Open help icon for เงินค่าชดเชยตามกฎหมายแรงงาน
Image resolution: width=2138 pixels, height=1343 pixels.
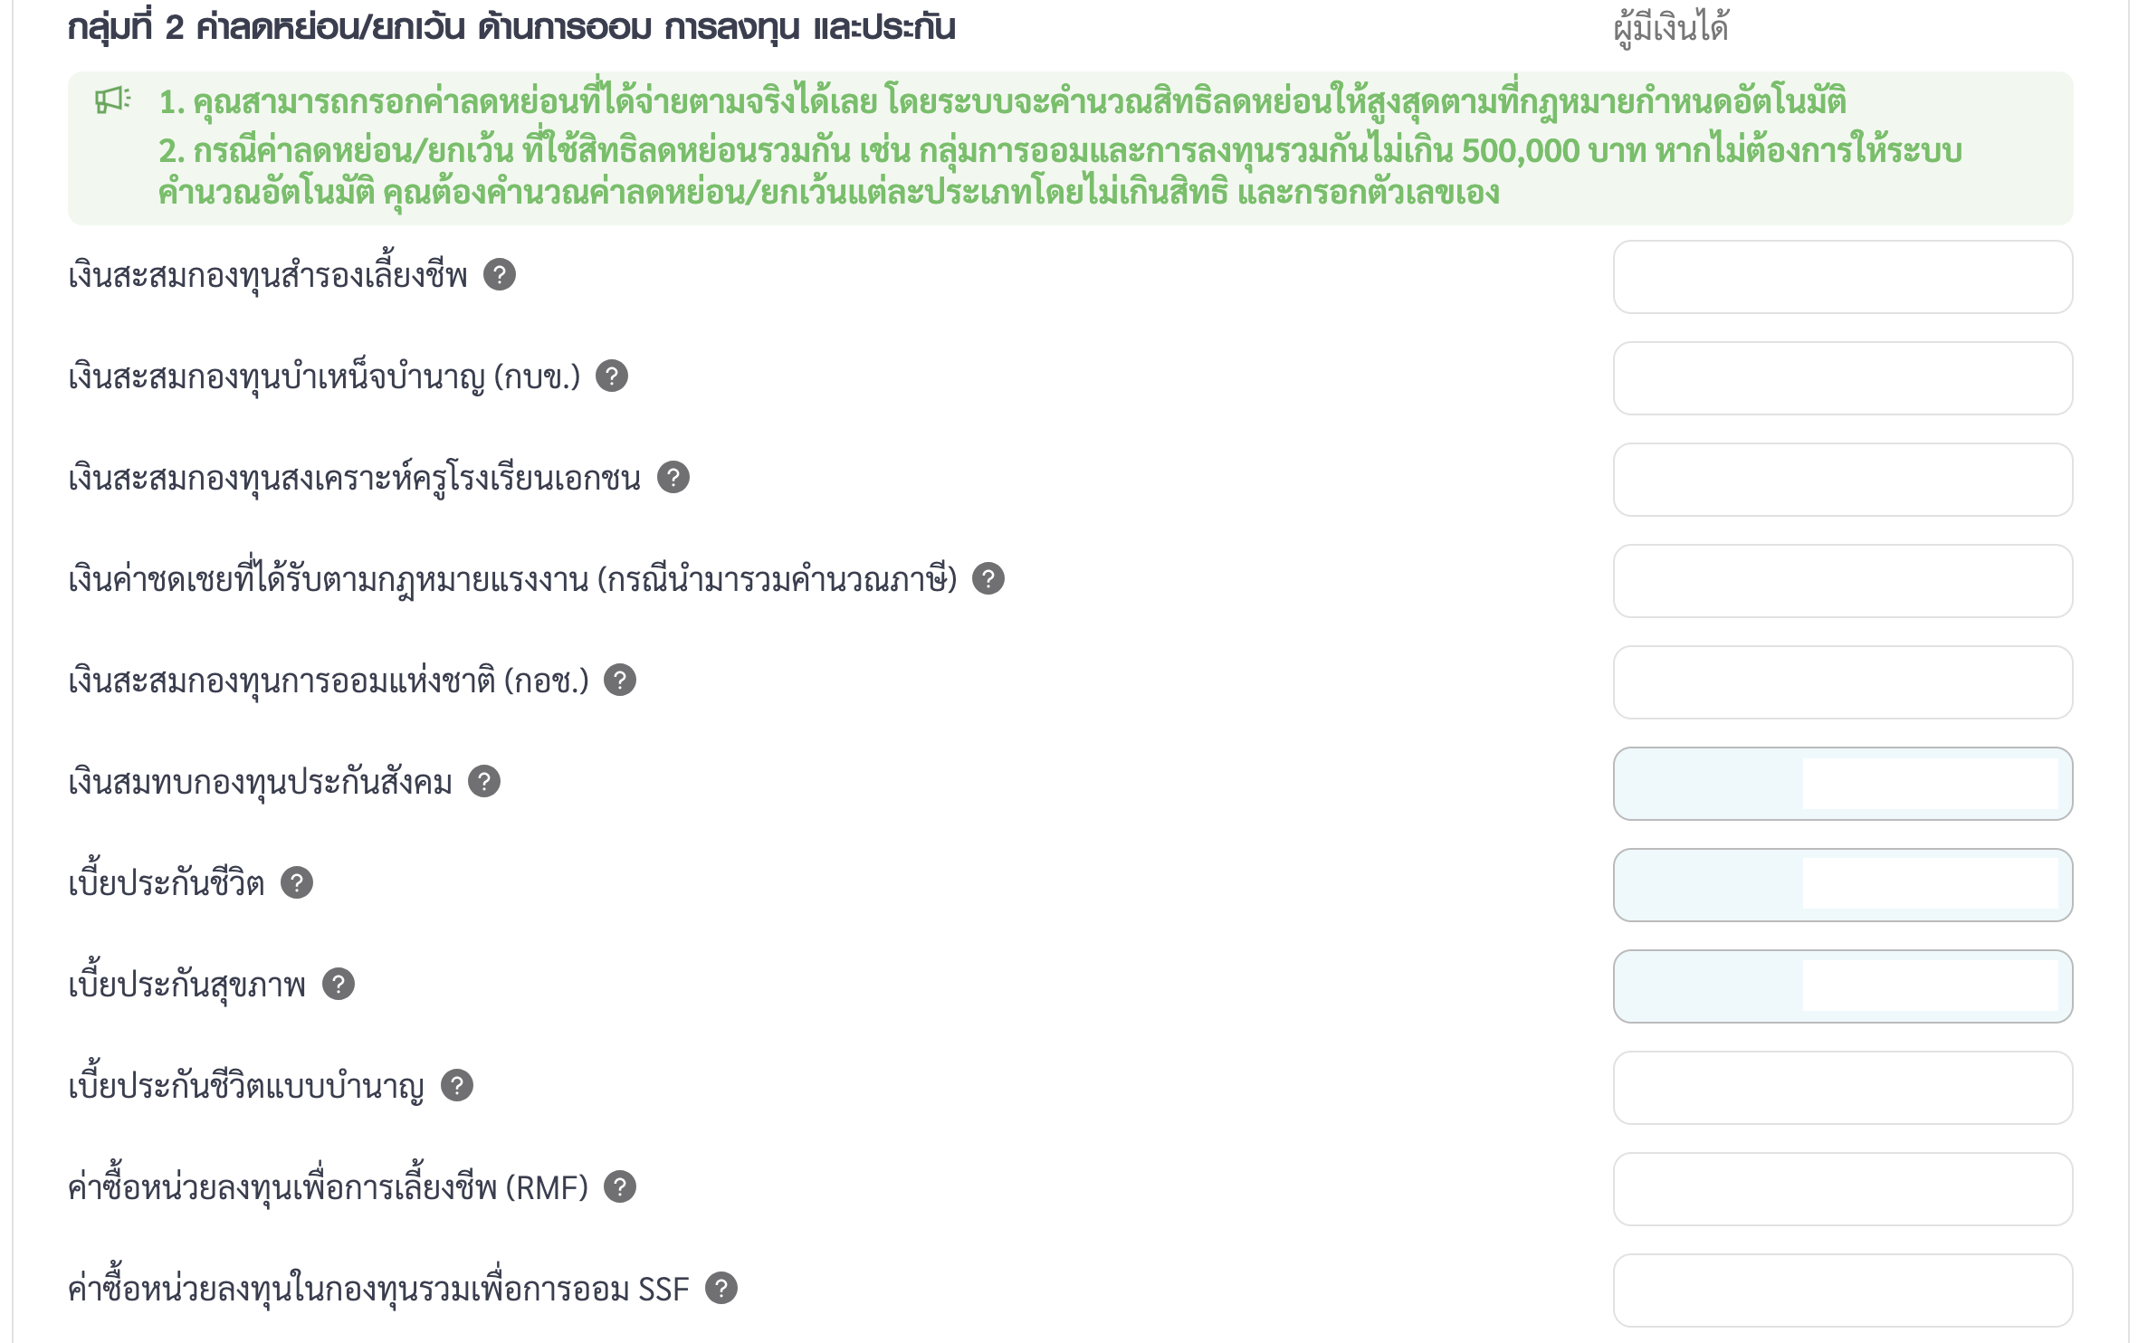pyautogui.click(x=988, y=578)
